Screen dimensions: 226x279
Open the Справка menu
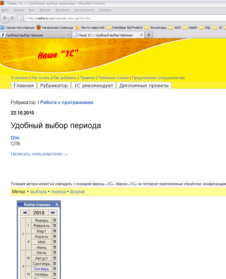pos(105,10)
